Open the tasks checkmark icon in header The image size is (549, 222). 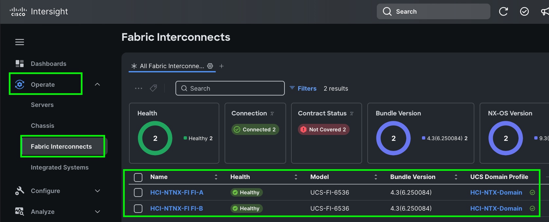pyautogui.click(x=524, y=11)
